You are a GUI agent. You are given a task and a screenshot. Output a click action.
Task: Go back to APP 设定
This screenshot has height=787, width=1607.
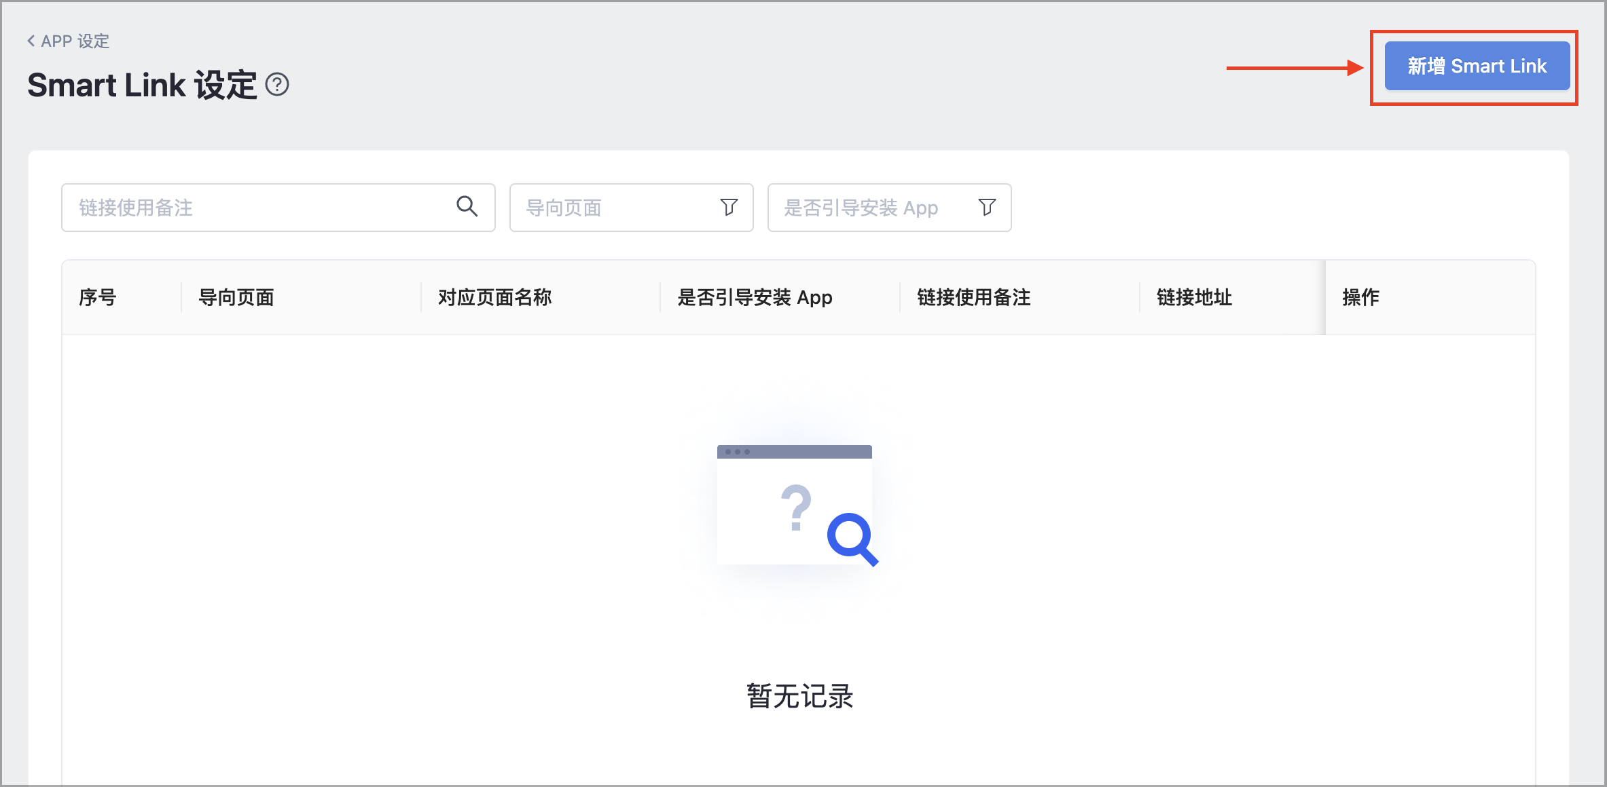point(68,41)
